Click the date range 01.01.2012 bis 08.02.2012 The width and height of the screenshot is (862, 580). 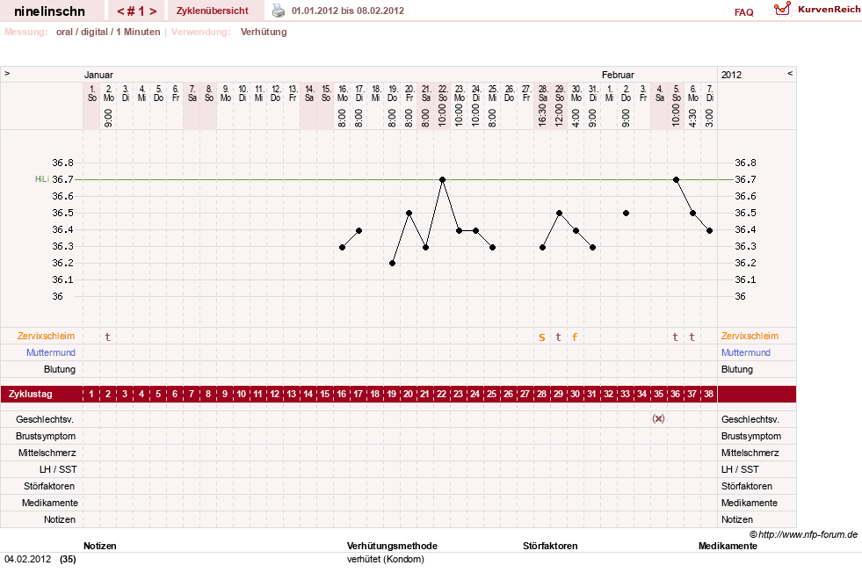click(348, 11)
